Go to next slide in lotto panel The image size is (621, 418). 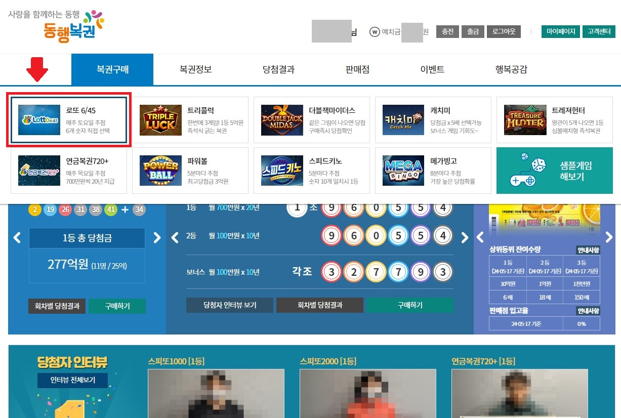[x=157, y=237]
